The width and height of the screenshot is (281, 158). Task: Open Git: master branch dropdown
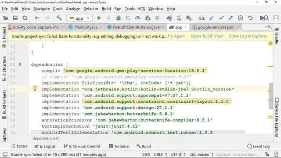[x=202, y=154]
